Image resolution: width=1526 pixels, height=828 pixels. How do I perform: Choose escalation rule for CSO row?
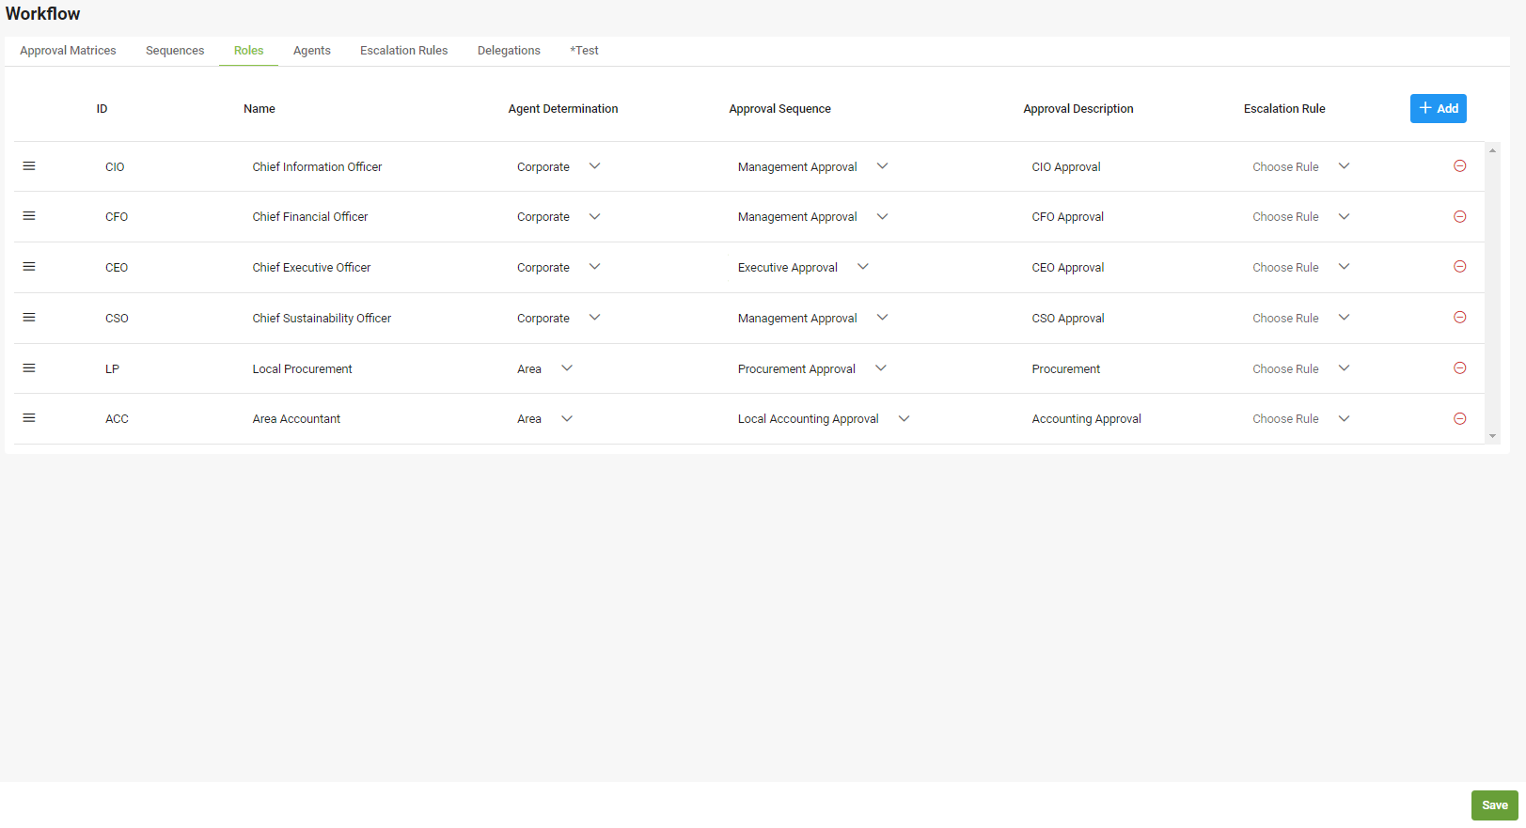[1344, 318]
